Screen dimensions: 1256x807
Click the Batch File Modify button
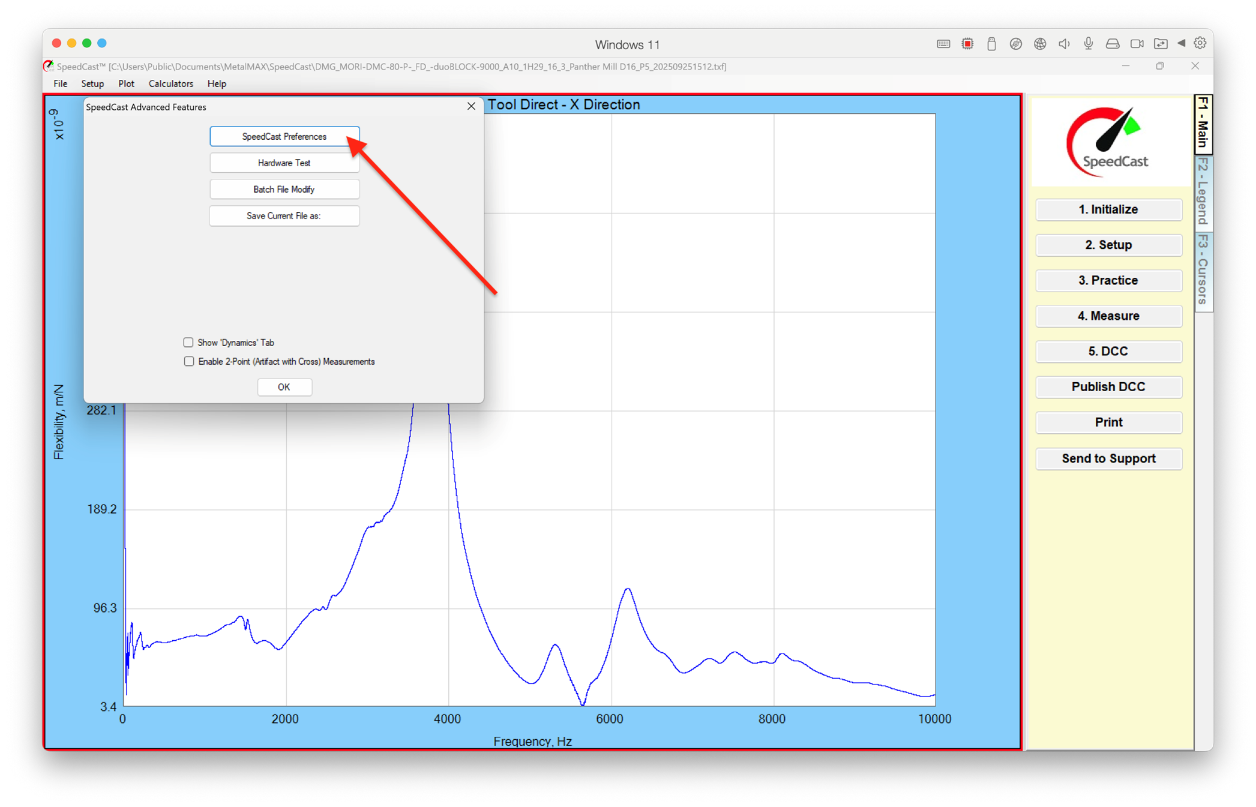(x=284, y=190)
